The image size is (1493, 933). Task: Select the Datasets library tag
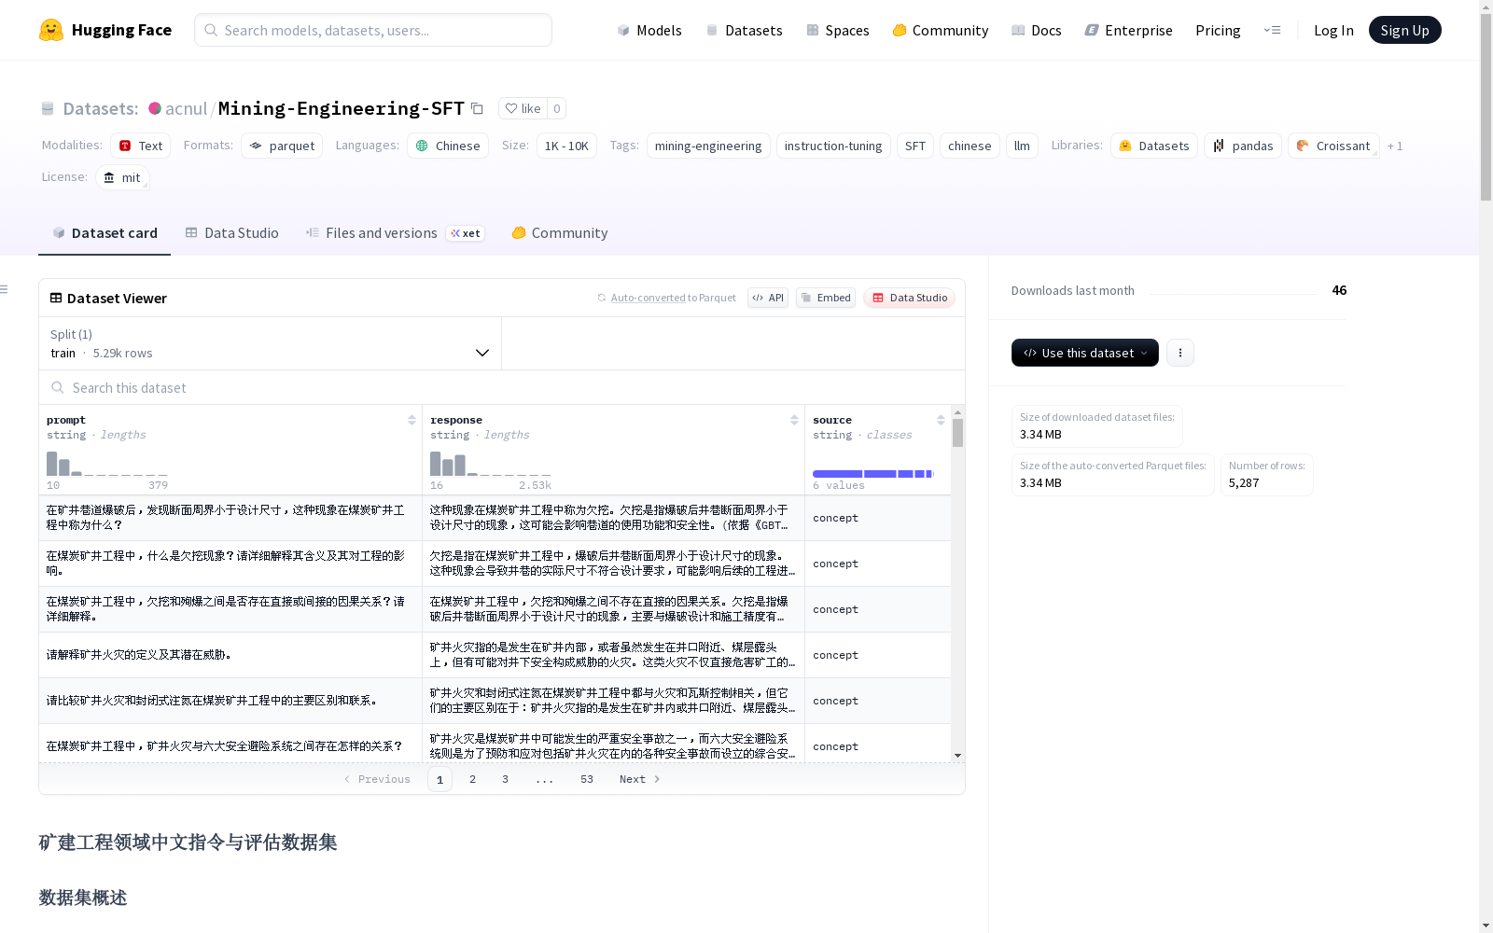(1154, 146)
